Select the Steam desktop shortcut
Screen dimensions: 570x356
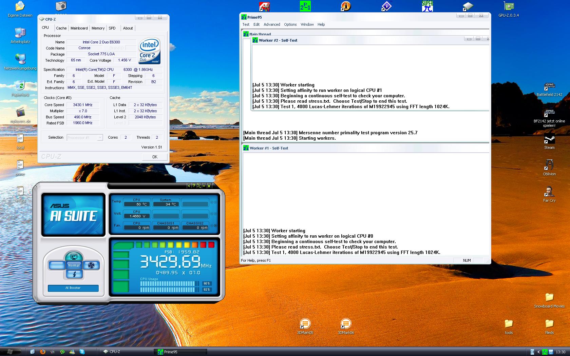[x=549, y=142]
